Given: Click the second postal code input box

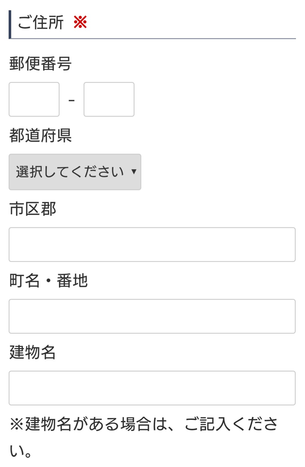Looking at the screenshot, I should 109,99.
